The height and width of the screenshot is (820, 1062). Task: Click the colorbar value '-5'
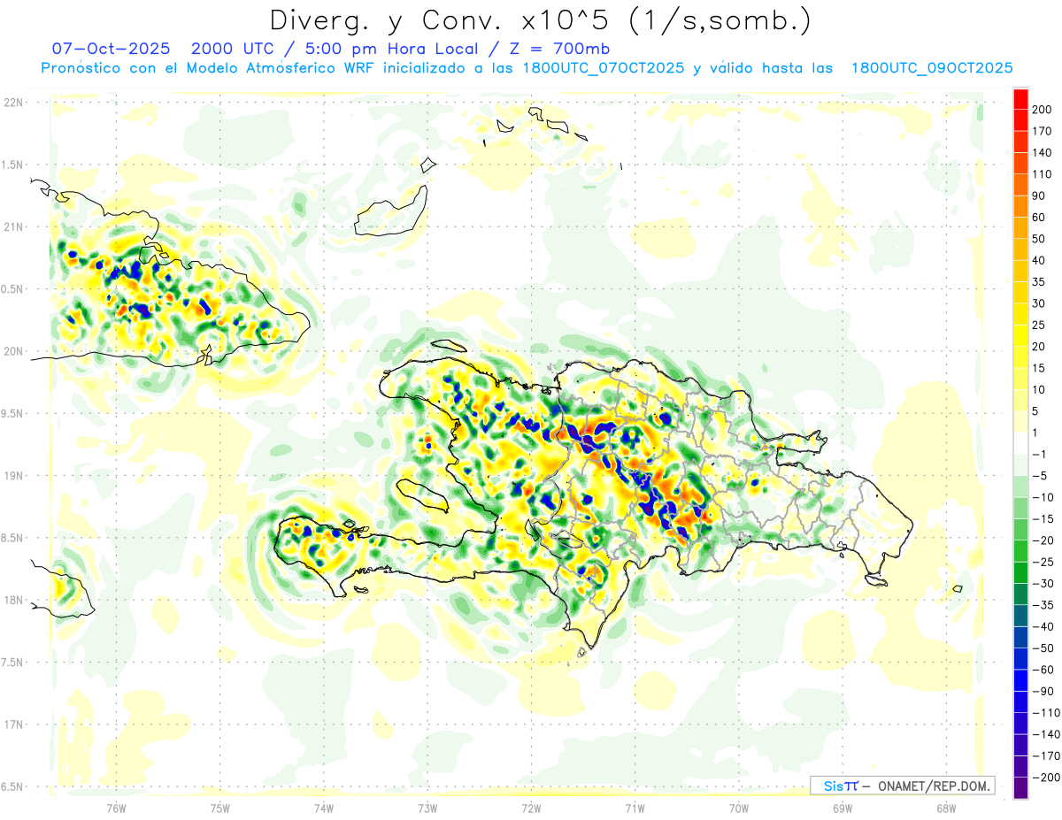coord(1039,476)
